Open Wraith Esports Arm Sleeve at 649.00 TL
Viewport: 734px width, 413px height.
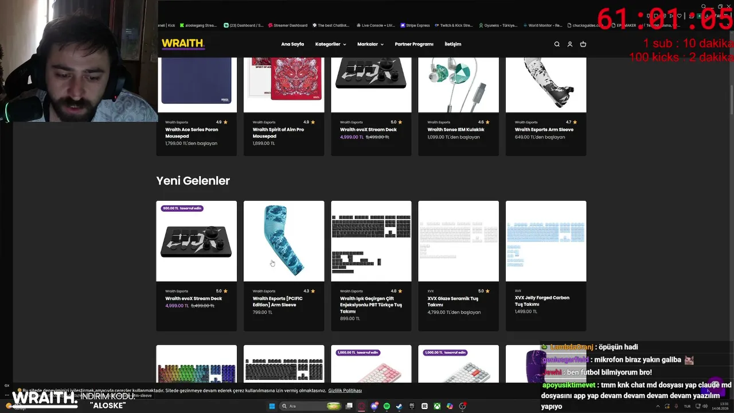click(x=544, y=130)
